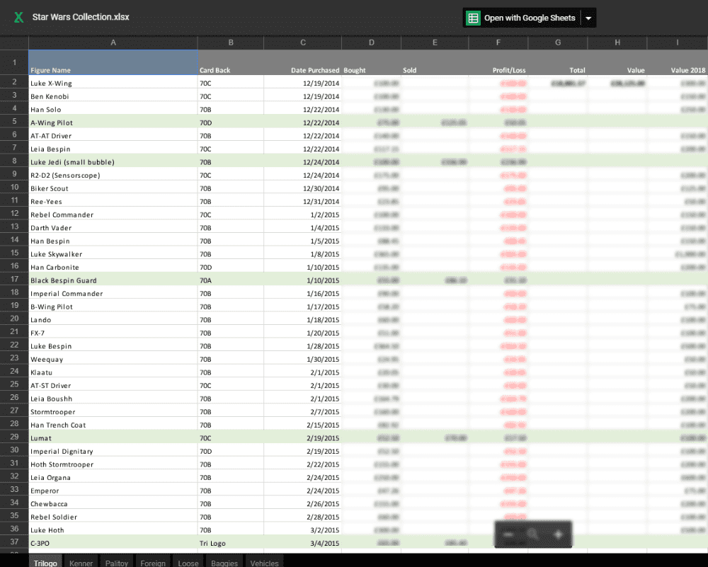The height and width of the screenshot is (567, 708).
Task: Click the Han Carbonite cell
Action: (x=113, y=268)
